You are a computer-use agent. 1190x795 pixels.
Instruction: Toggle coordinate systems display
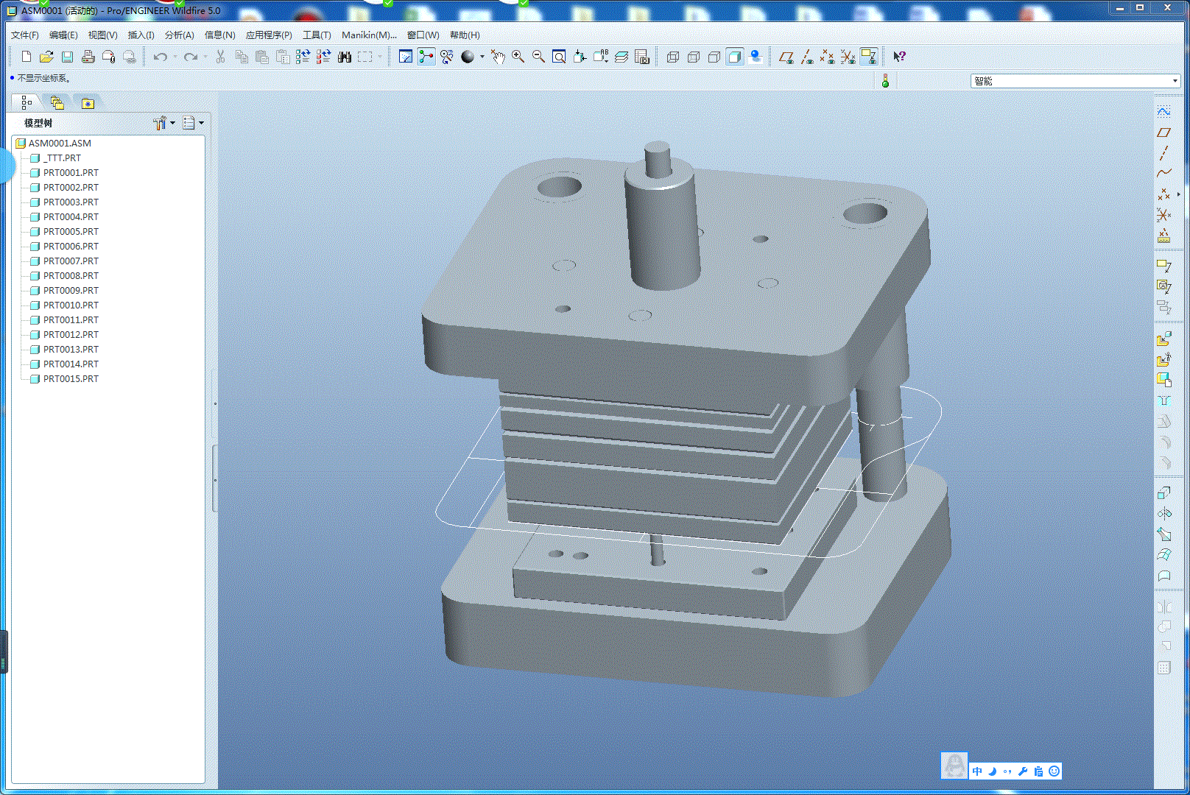[848, 57]
